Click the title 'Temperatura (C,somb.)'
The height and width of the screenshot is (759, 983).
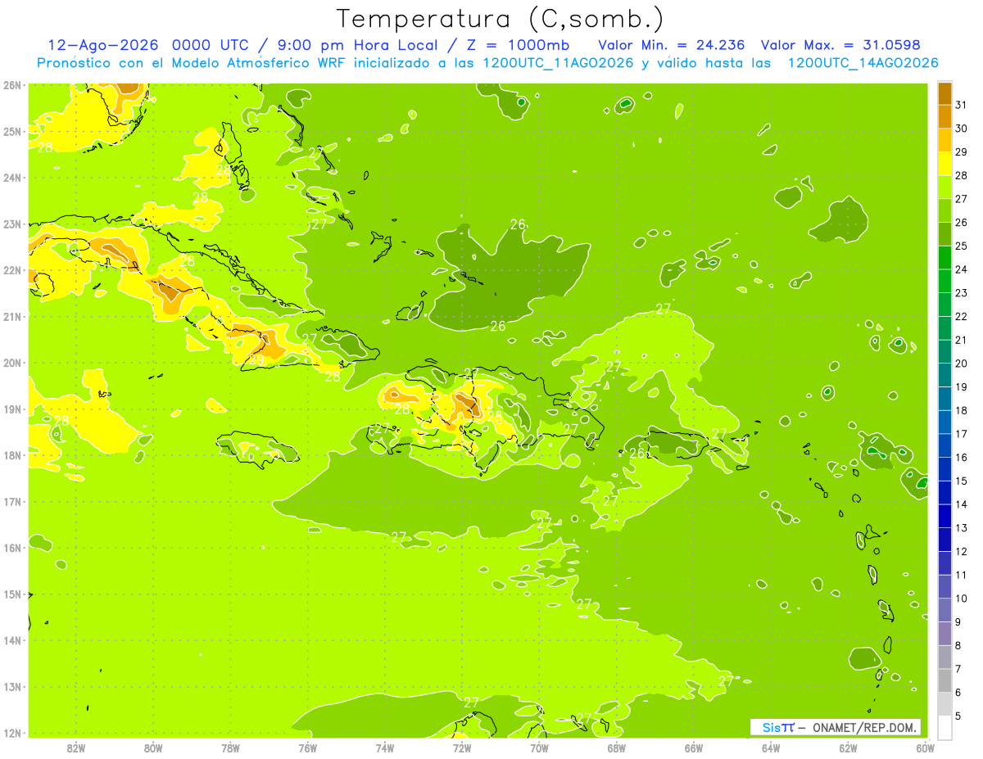click(501, 19)
